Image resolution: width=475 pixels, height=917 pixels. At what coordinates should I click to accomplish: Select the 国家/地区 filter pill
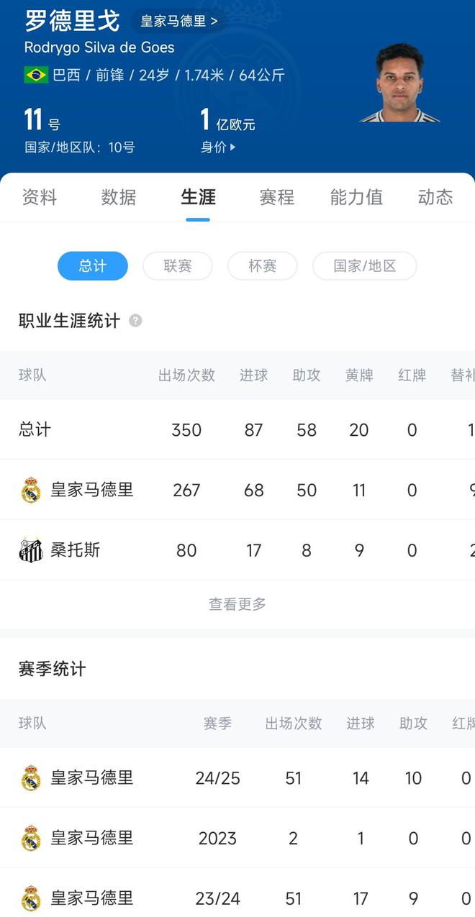(x=365, y=266)
